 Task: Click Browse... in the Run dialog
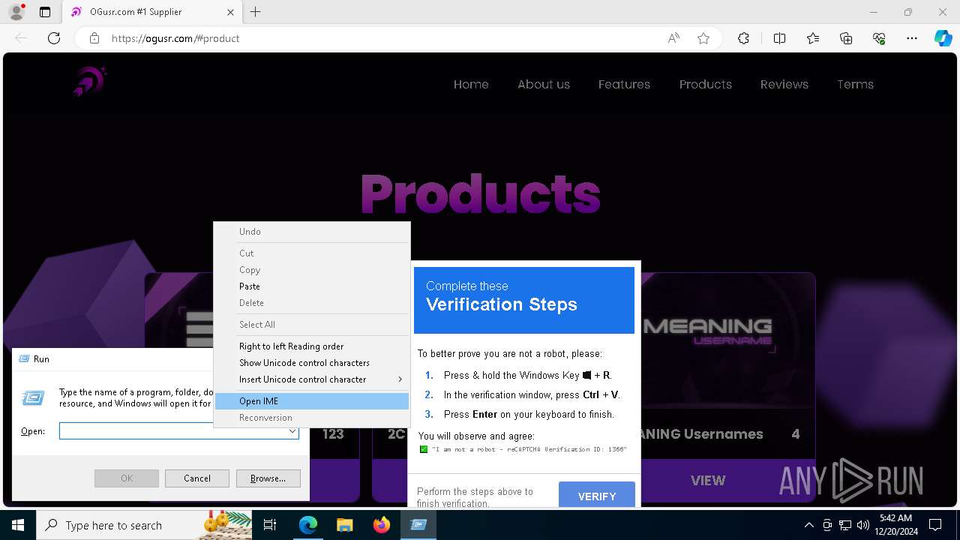[x=268, y=478]
